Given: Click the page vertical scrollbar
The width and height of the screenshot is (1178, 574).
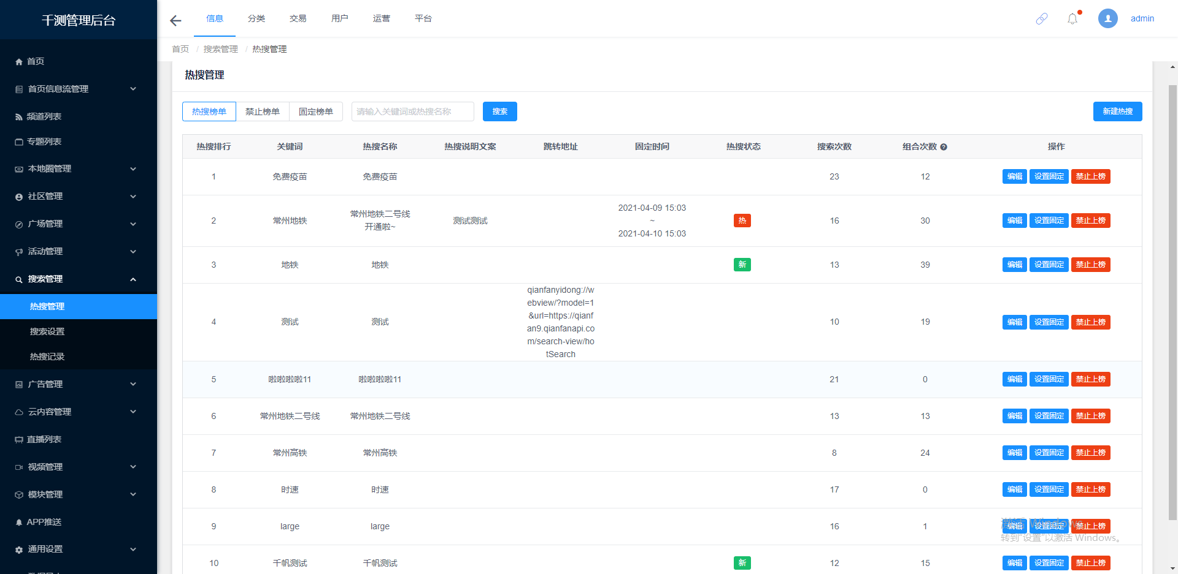Looking at the screenshot, I should [1172, 301].
